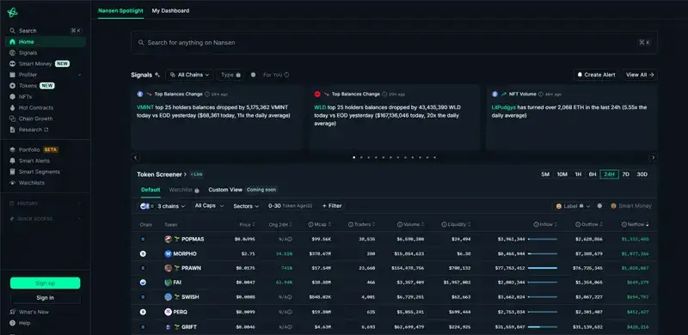Click the info icon next to POPMAS N/A change
Image resolution: width=688 pixels, height=335 pixels.
(x=290, y=239)
